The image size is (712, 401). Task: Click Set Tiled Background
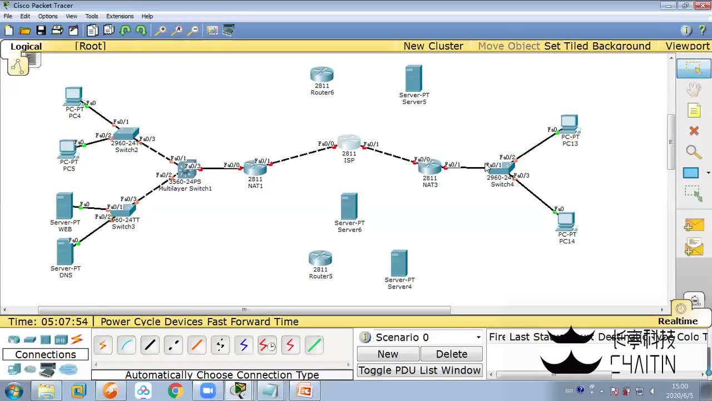pos(597,46)
